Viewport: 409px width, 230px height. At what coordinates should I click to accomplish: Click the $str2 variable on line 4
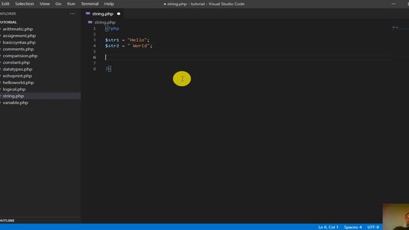pyautogui.click(x=112, y=45)
